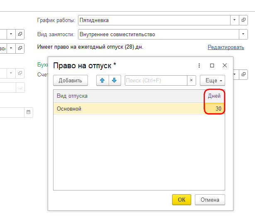Screen dimensions: 255x220
Task: Open the calendar picker icon on the left
Action: click(x=29, y=112)
